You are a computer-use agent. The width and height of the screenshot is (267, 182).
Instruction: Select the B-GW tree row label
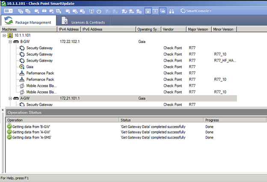pyautogui.click(x=25, y=42)
